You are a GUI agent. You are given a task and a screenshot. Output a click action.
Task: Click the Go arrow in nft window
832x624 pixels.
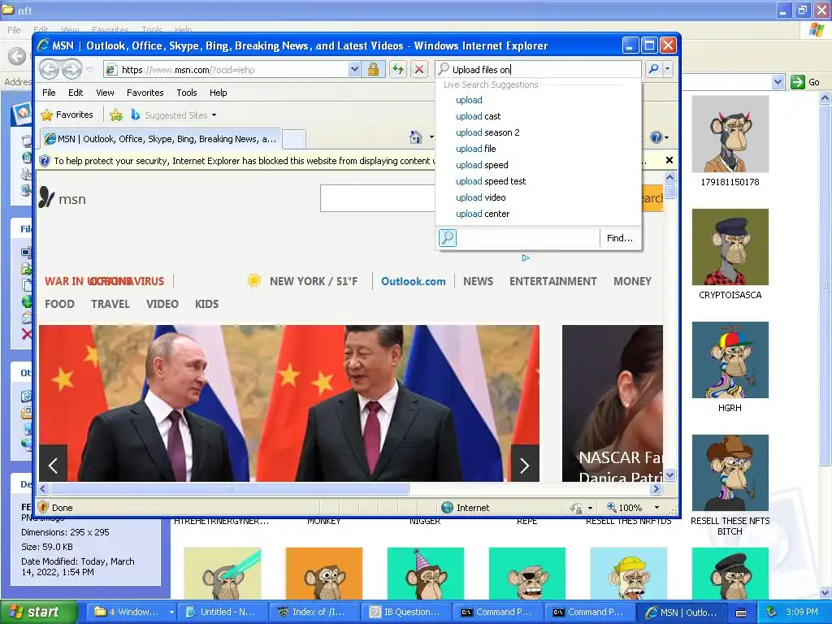(797, 82)
